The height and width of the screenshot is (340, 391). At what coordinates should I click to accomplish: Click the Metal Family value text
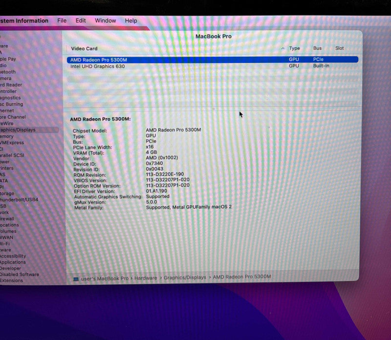coord(189,207)
